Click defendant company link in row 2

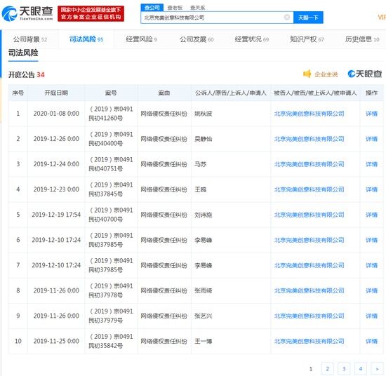click(x=310, y=139)
